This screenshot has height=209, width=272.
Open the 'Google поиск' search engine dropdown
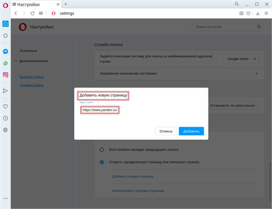pos(241,59)
